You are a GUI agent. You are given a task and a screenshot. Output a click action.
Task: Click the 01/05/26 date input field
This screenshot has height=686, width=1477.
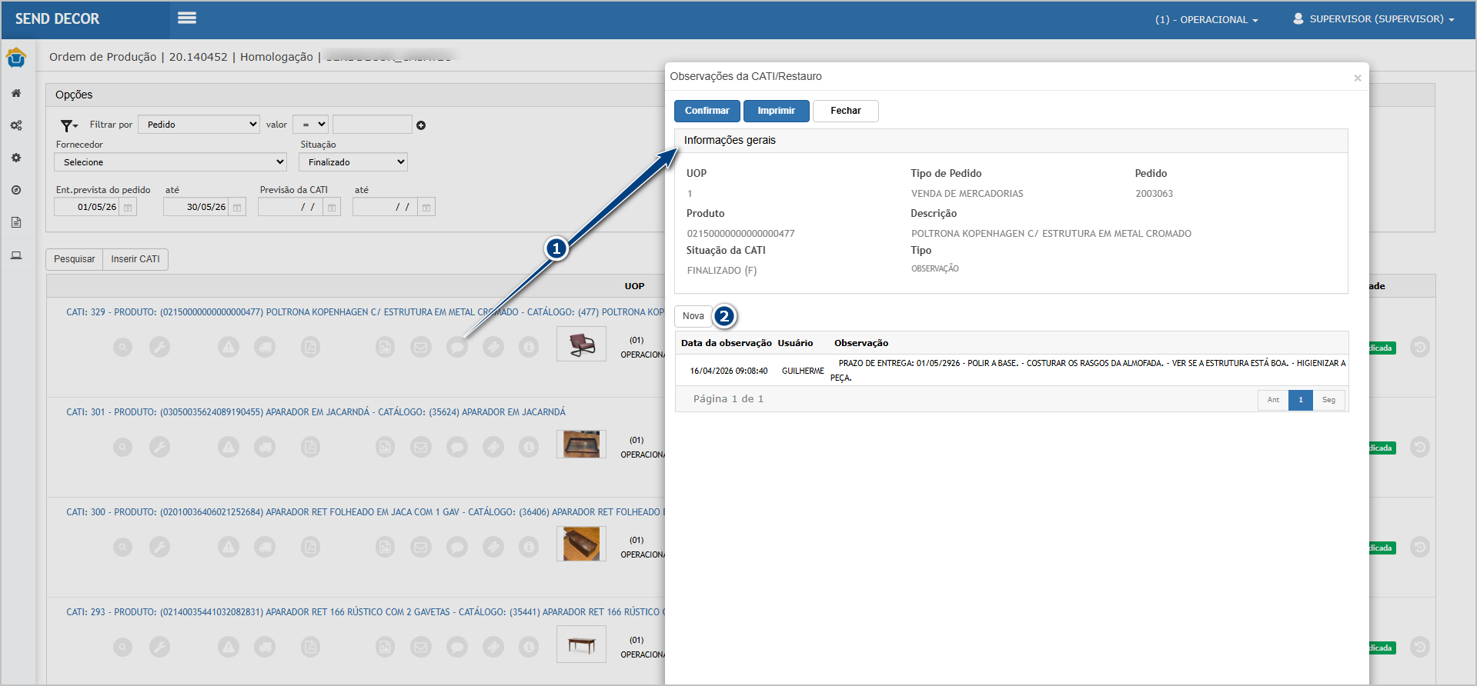[x=87, y=208]
